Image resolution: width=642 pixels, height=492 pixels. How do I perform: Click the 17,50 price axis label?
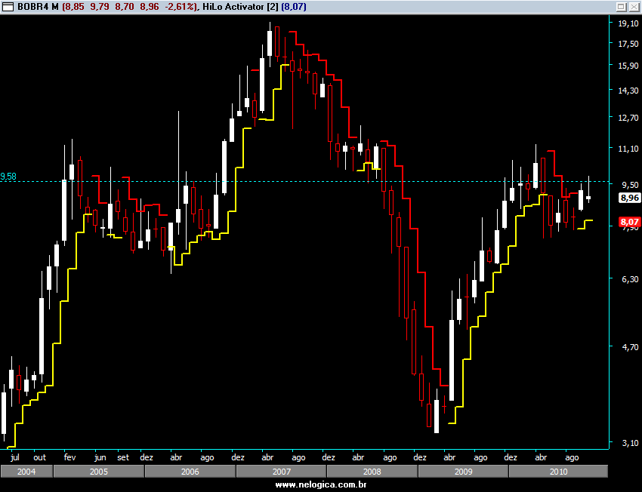628,44
